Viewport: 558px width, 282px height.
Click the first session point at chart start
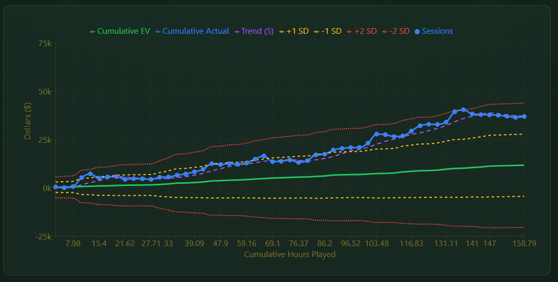tap(56, 187)
